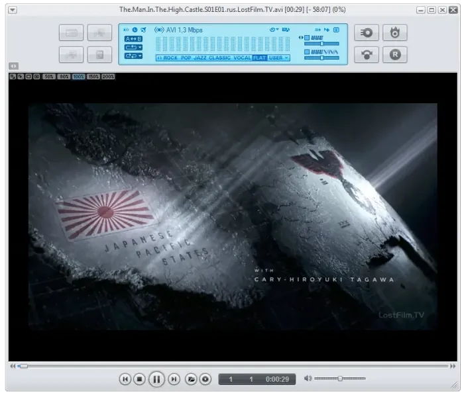Click the volume slider handle
This screenshot has width=464, height=397.
pyautogui.click(x=340, y=378)
